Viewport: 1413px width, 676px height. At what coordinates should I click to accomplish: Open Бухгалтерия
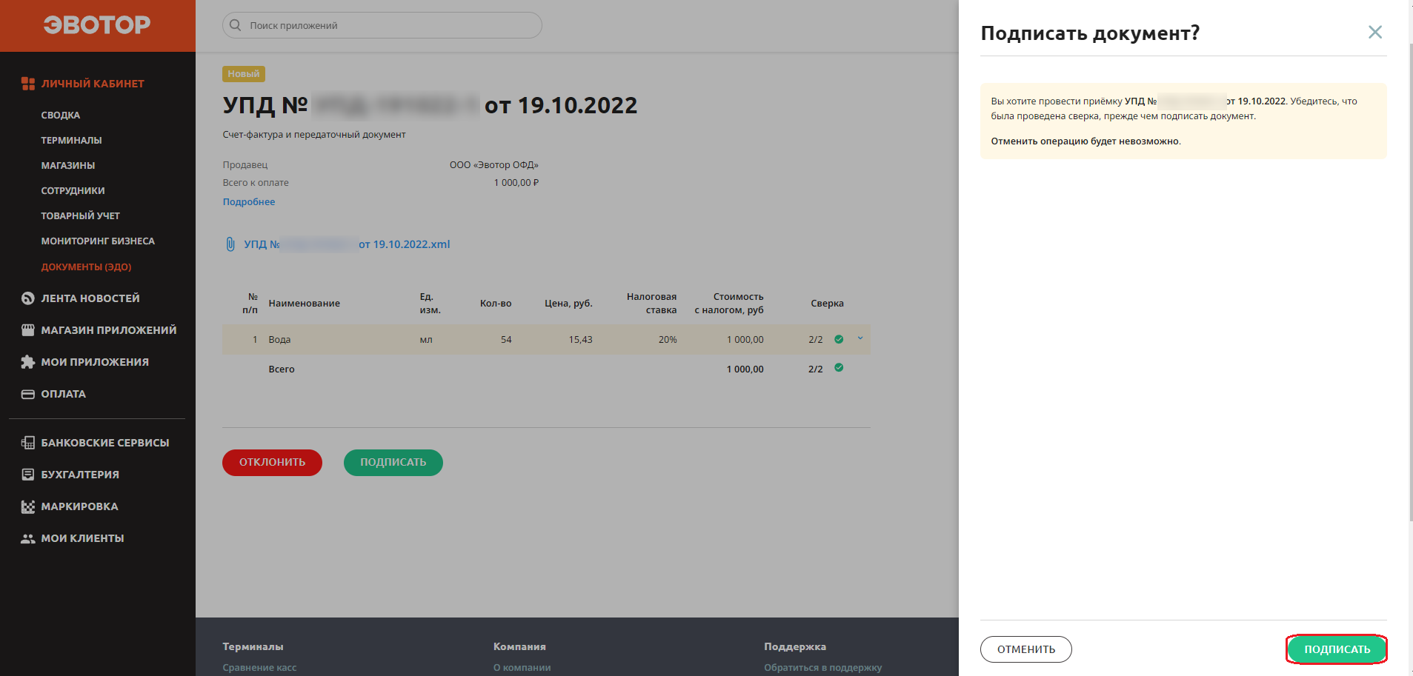pos(80,475)
